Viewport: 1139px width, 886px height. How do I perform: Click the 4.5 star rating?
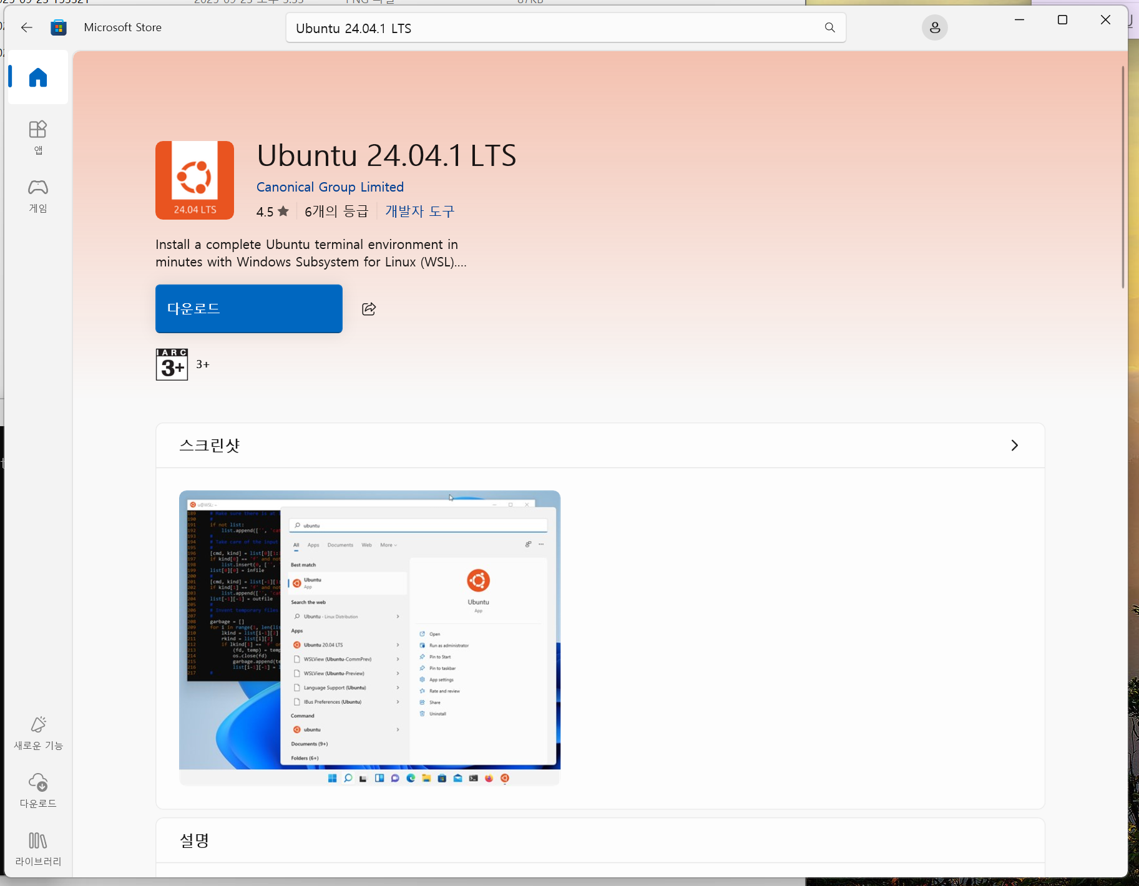(272, 212)
